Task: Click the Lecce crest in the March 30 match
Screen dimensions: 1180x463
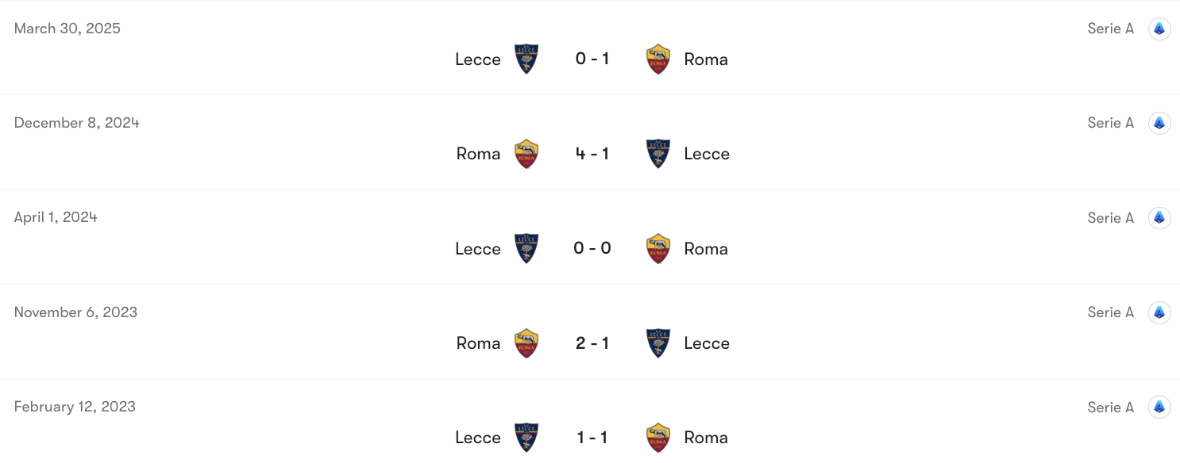Action: pyautogui.click(x=526, y=59)
